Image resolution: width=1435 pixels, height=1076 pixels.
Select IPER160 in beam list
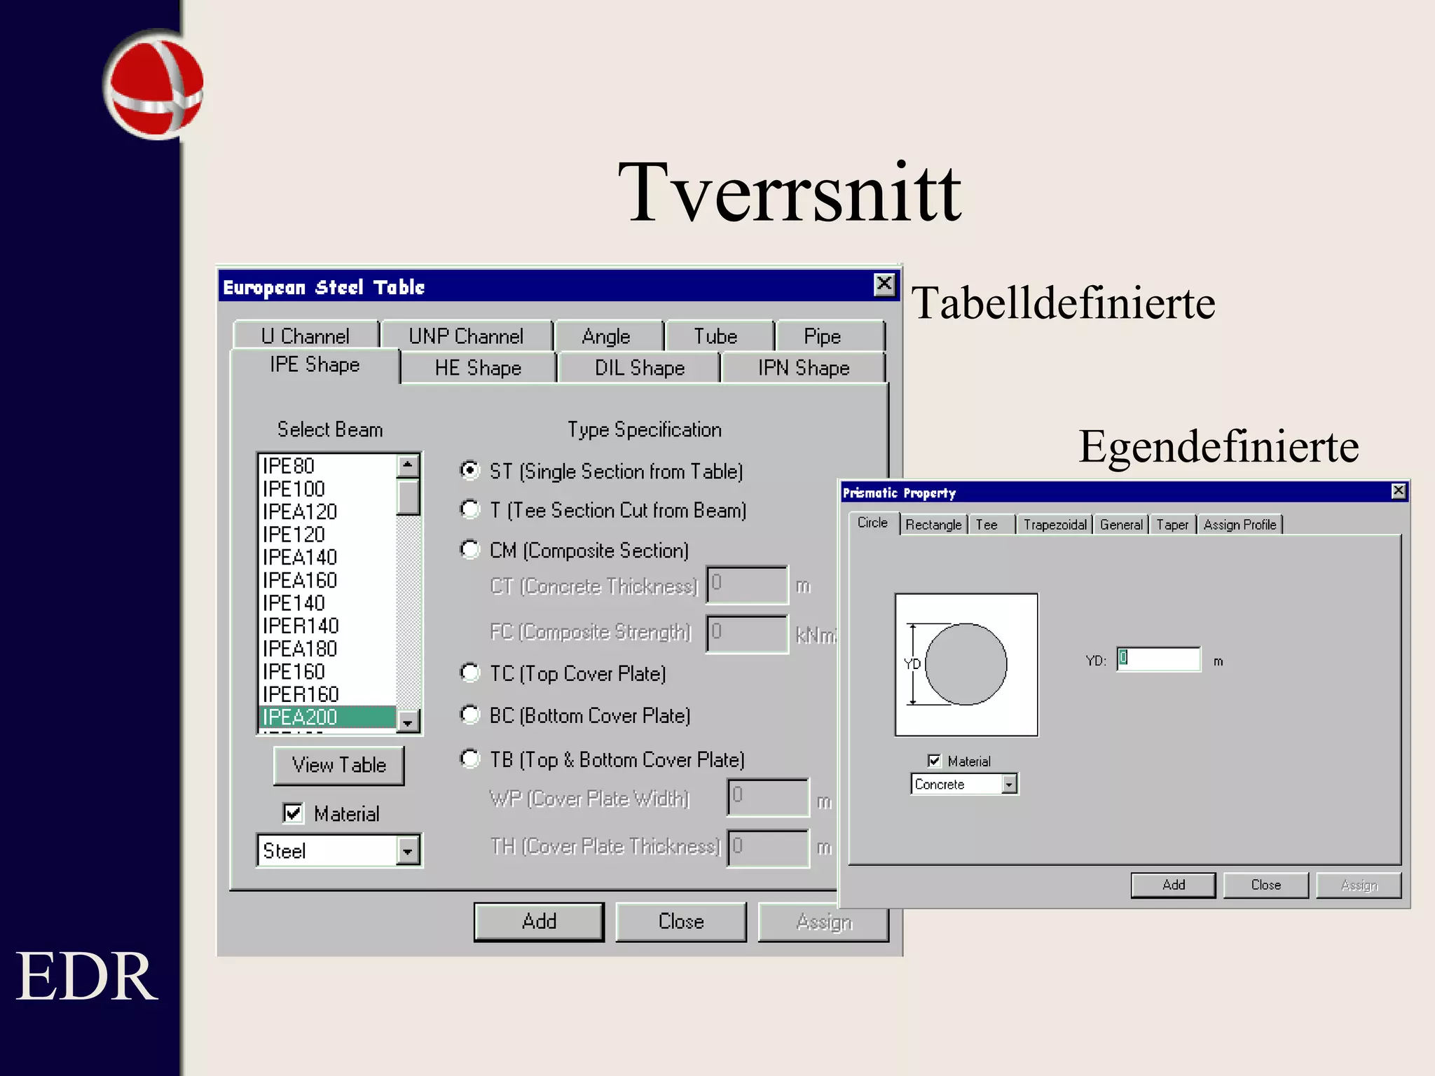(327, 694)
